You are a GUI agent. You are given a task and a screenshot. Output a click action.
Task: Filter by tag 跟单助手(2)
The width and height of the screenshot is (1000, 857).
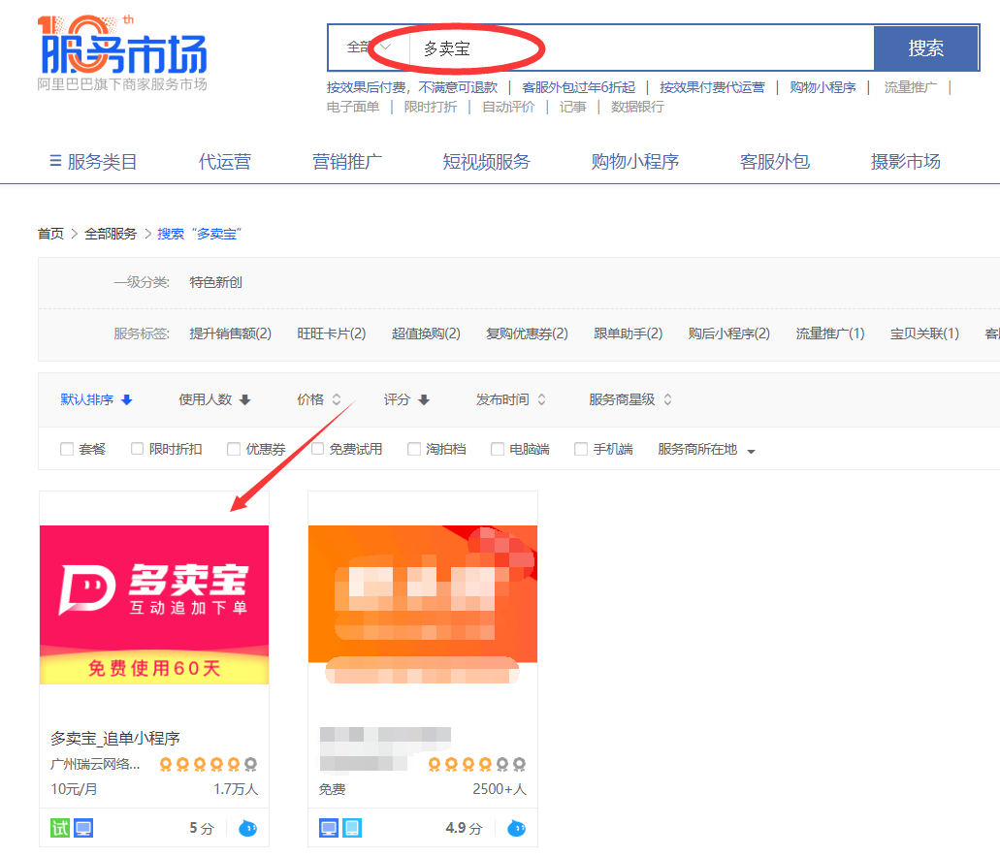(629, 333)
